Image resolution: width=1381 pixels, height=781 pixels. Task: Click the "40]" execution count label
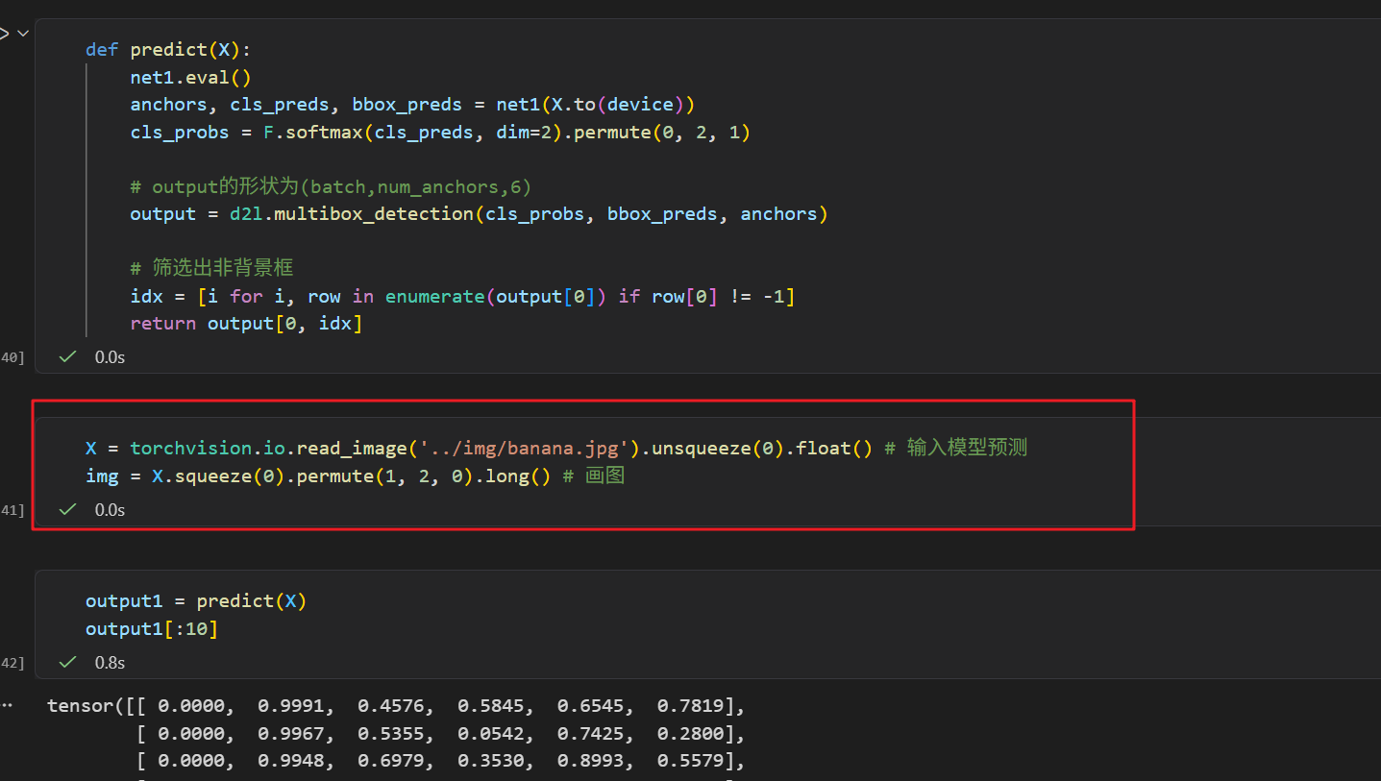click(12, 357)
